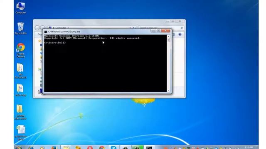The height and width of the screenshot is (149, 266).
Task: Minimize the cmd.exe window
Action: [153, 31]
